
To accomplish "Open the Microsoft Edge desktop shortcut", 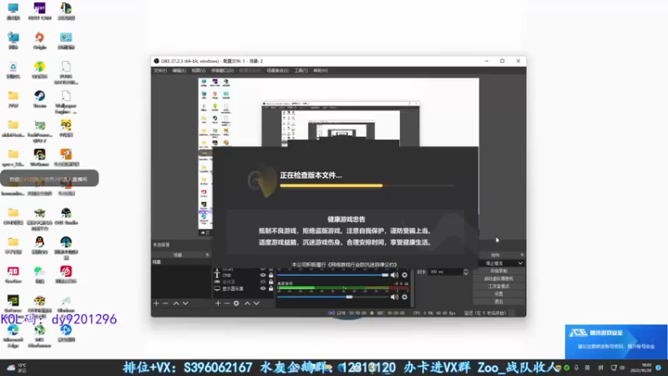I will tap(13, 336).
